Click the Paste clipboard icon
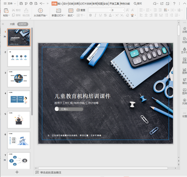The height and width of the screenshot is (177, 187). (x=6, y=11)
